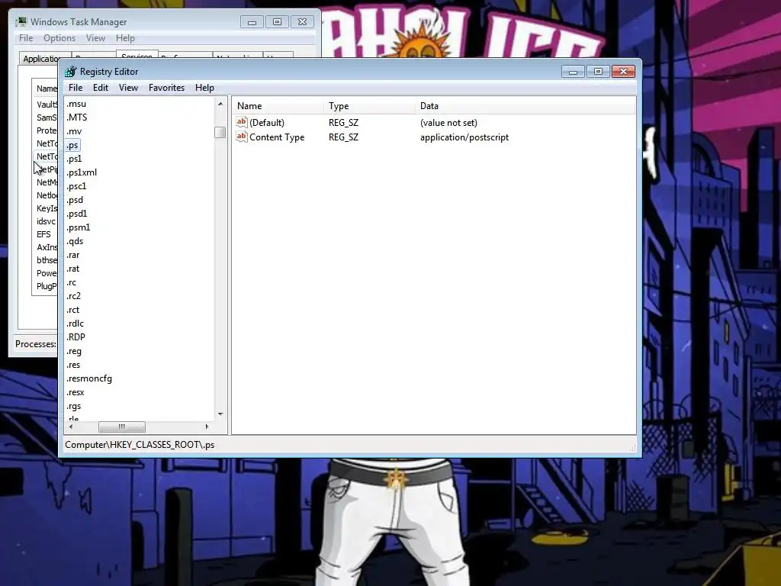This screenshot has width=781, height=586.
Task: Select the .mv registry key
Action: click(x=74, y=131)
